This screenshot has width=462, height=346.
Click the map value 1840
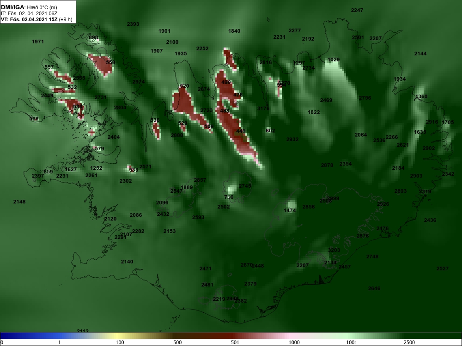(x=234, y=31)
